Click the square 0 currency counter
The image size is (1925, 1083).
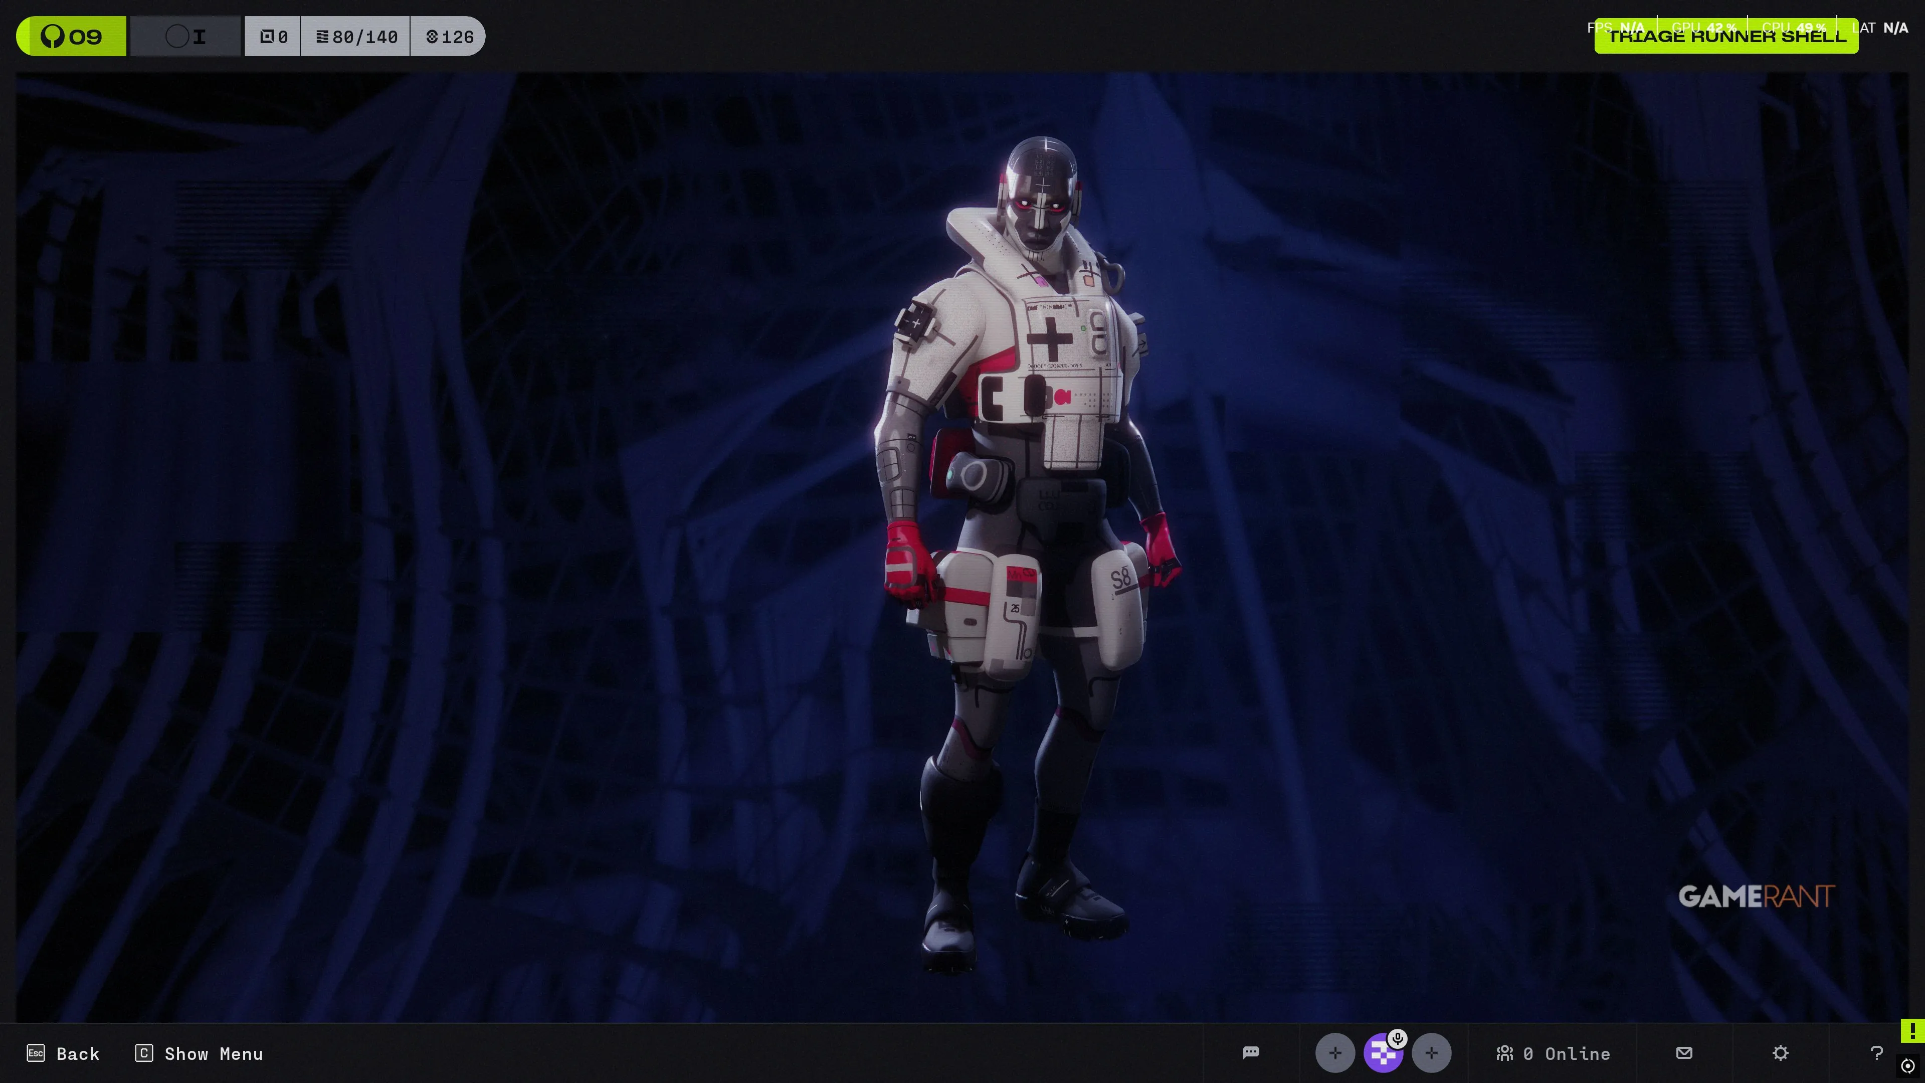point(273,37)
